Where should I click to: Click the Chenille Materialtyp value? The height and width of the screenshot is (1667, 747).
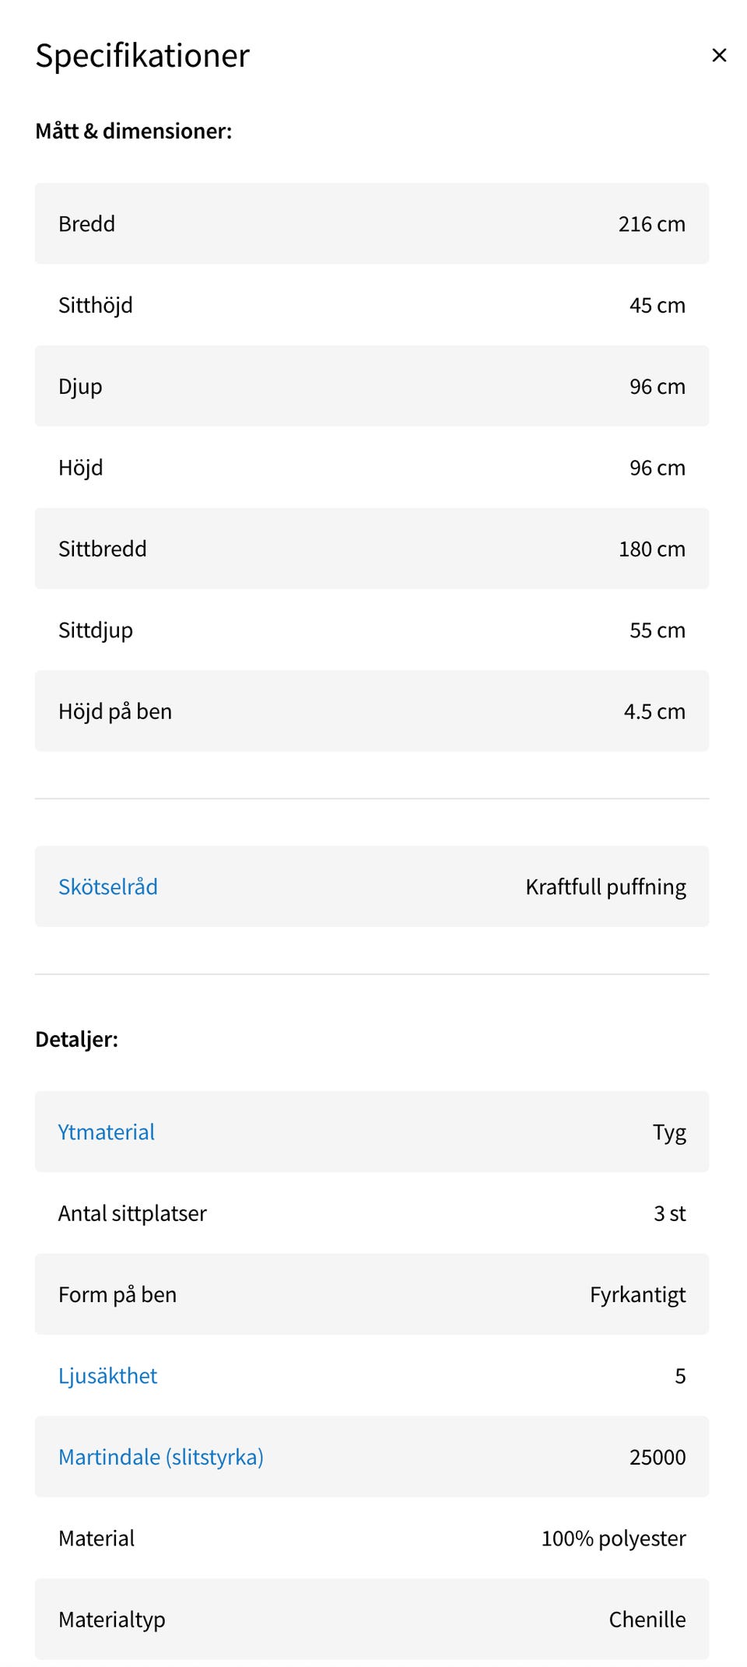[x=647, y=1619]
